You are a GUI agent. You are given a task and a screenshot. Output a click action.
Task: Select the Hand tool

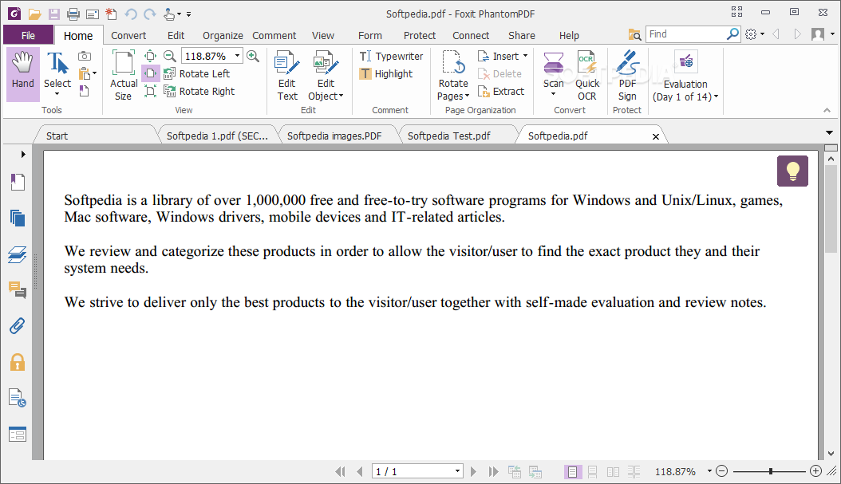(x=23, y=74)
